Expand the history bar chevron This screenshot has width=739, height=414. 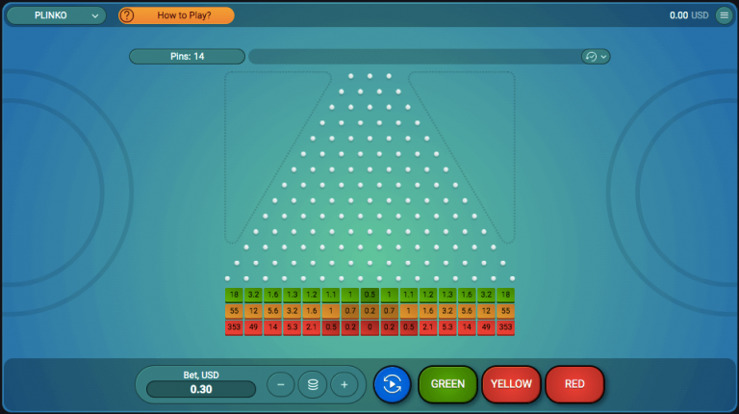coord(603,57)
